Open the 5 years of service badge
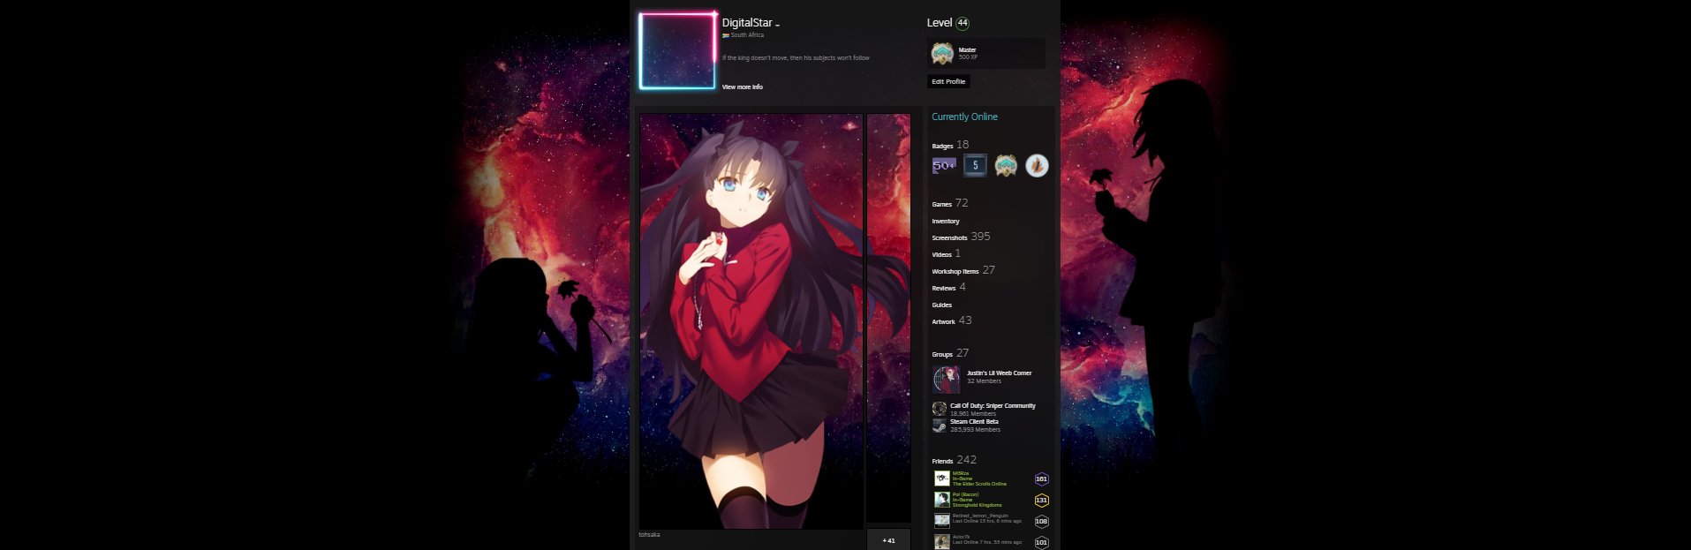 point(975,165)
